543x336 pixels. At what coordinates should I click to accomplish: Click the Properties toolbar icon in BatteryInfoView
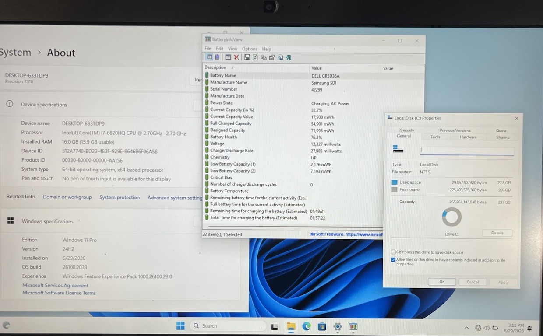272,57
